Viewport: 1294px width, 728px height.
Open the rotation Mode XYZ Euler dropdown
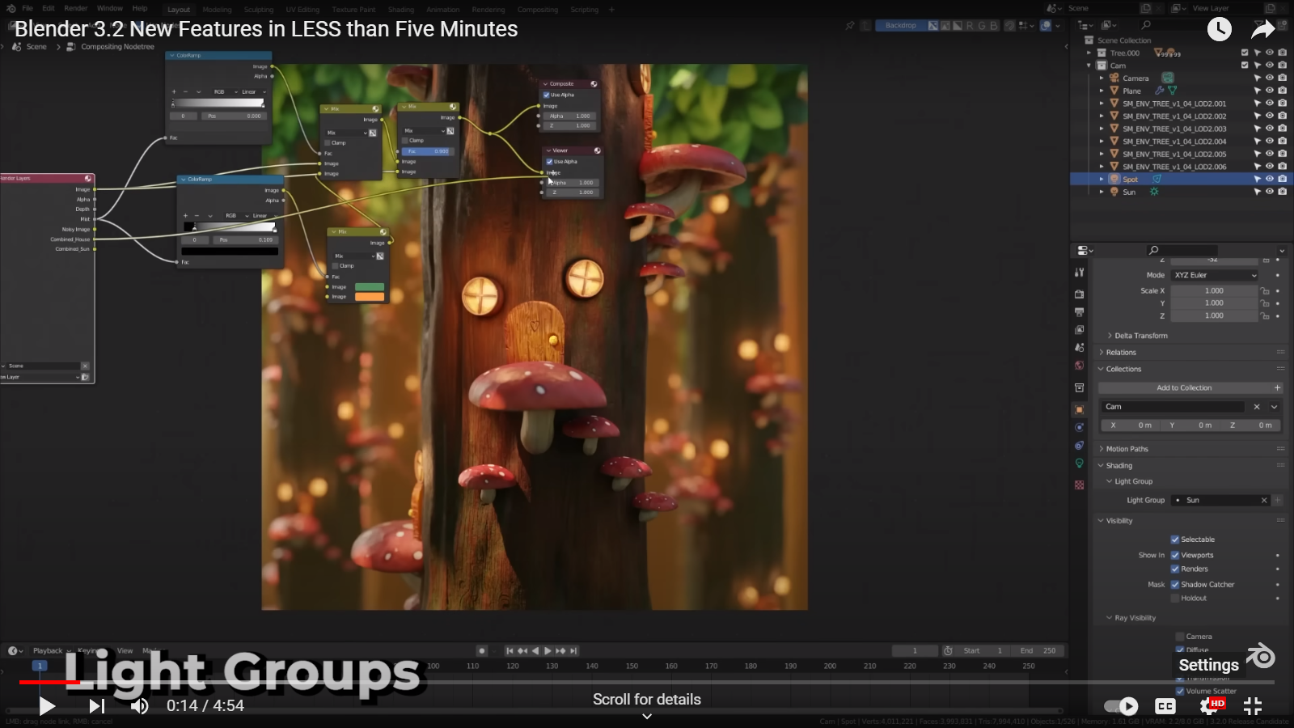tap(1216, 275)
